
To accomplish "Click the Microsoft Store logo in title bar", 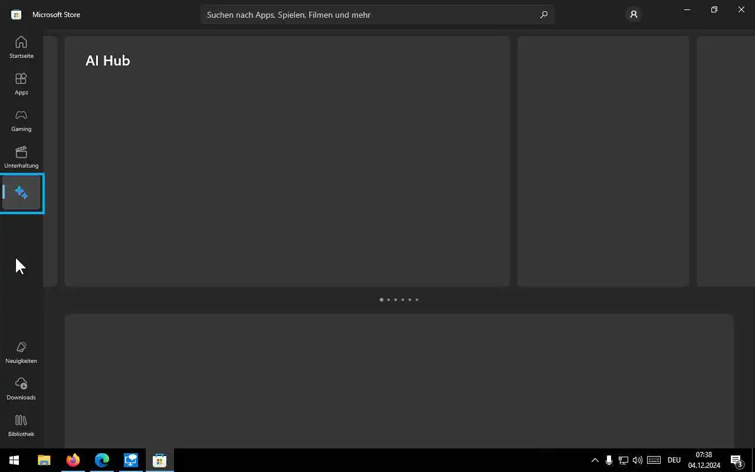I will (17, 14).
